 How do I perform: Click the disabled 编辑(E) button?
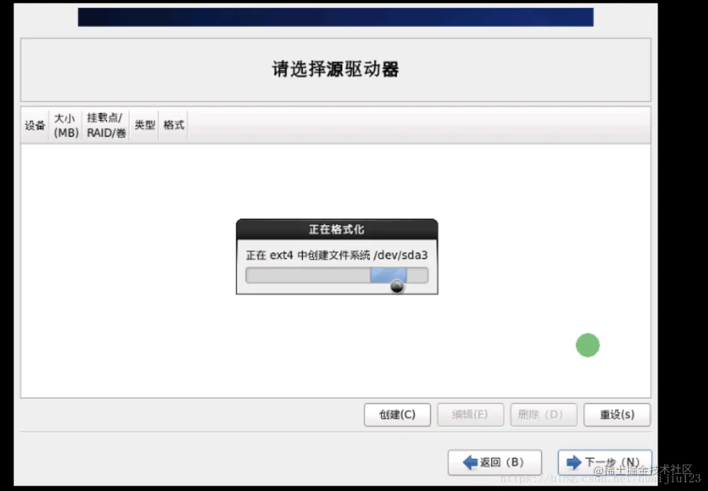(x=470, y=414)
